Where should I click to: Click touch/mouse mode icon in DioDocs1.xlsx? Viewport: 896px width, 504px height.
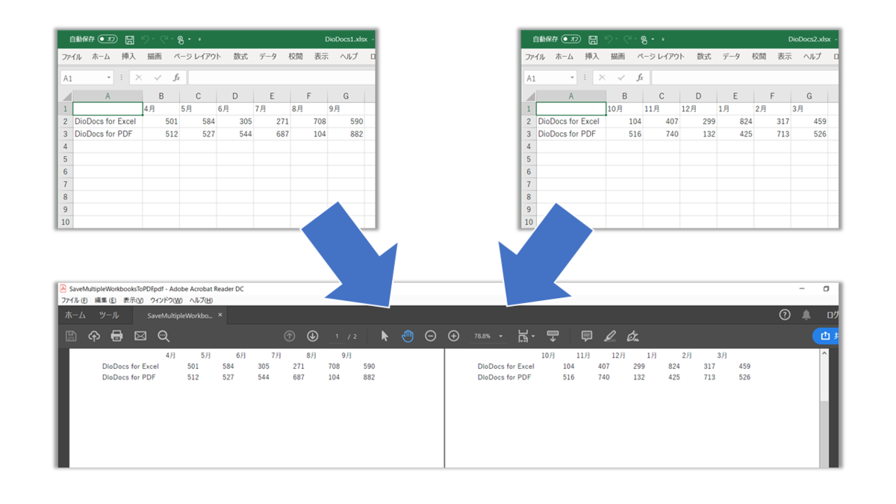coord(181,39)
